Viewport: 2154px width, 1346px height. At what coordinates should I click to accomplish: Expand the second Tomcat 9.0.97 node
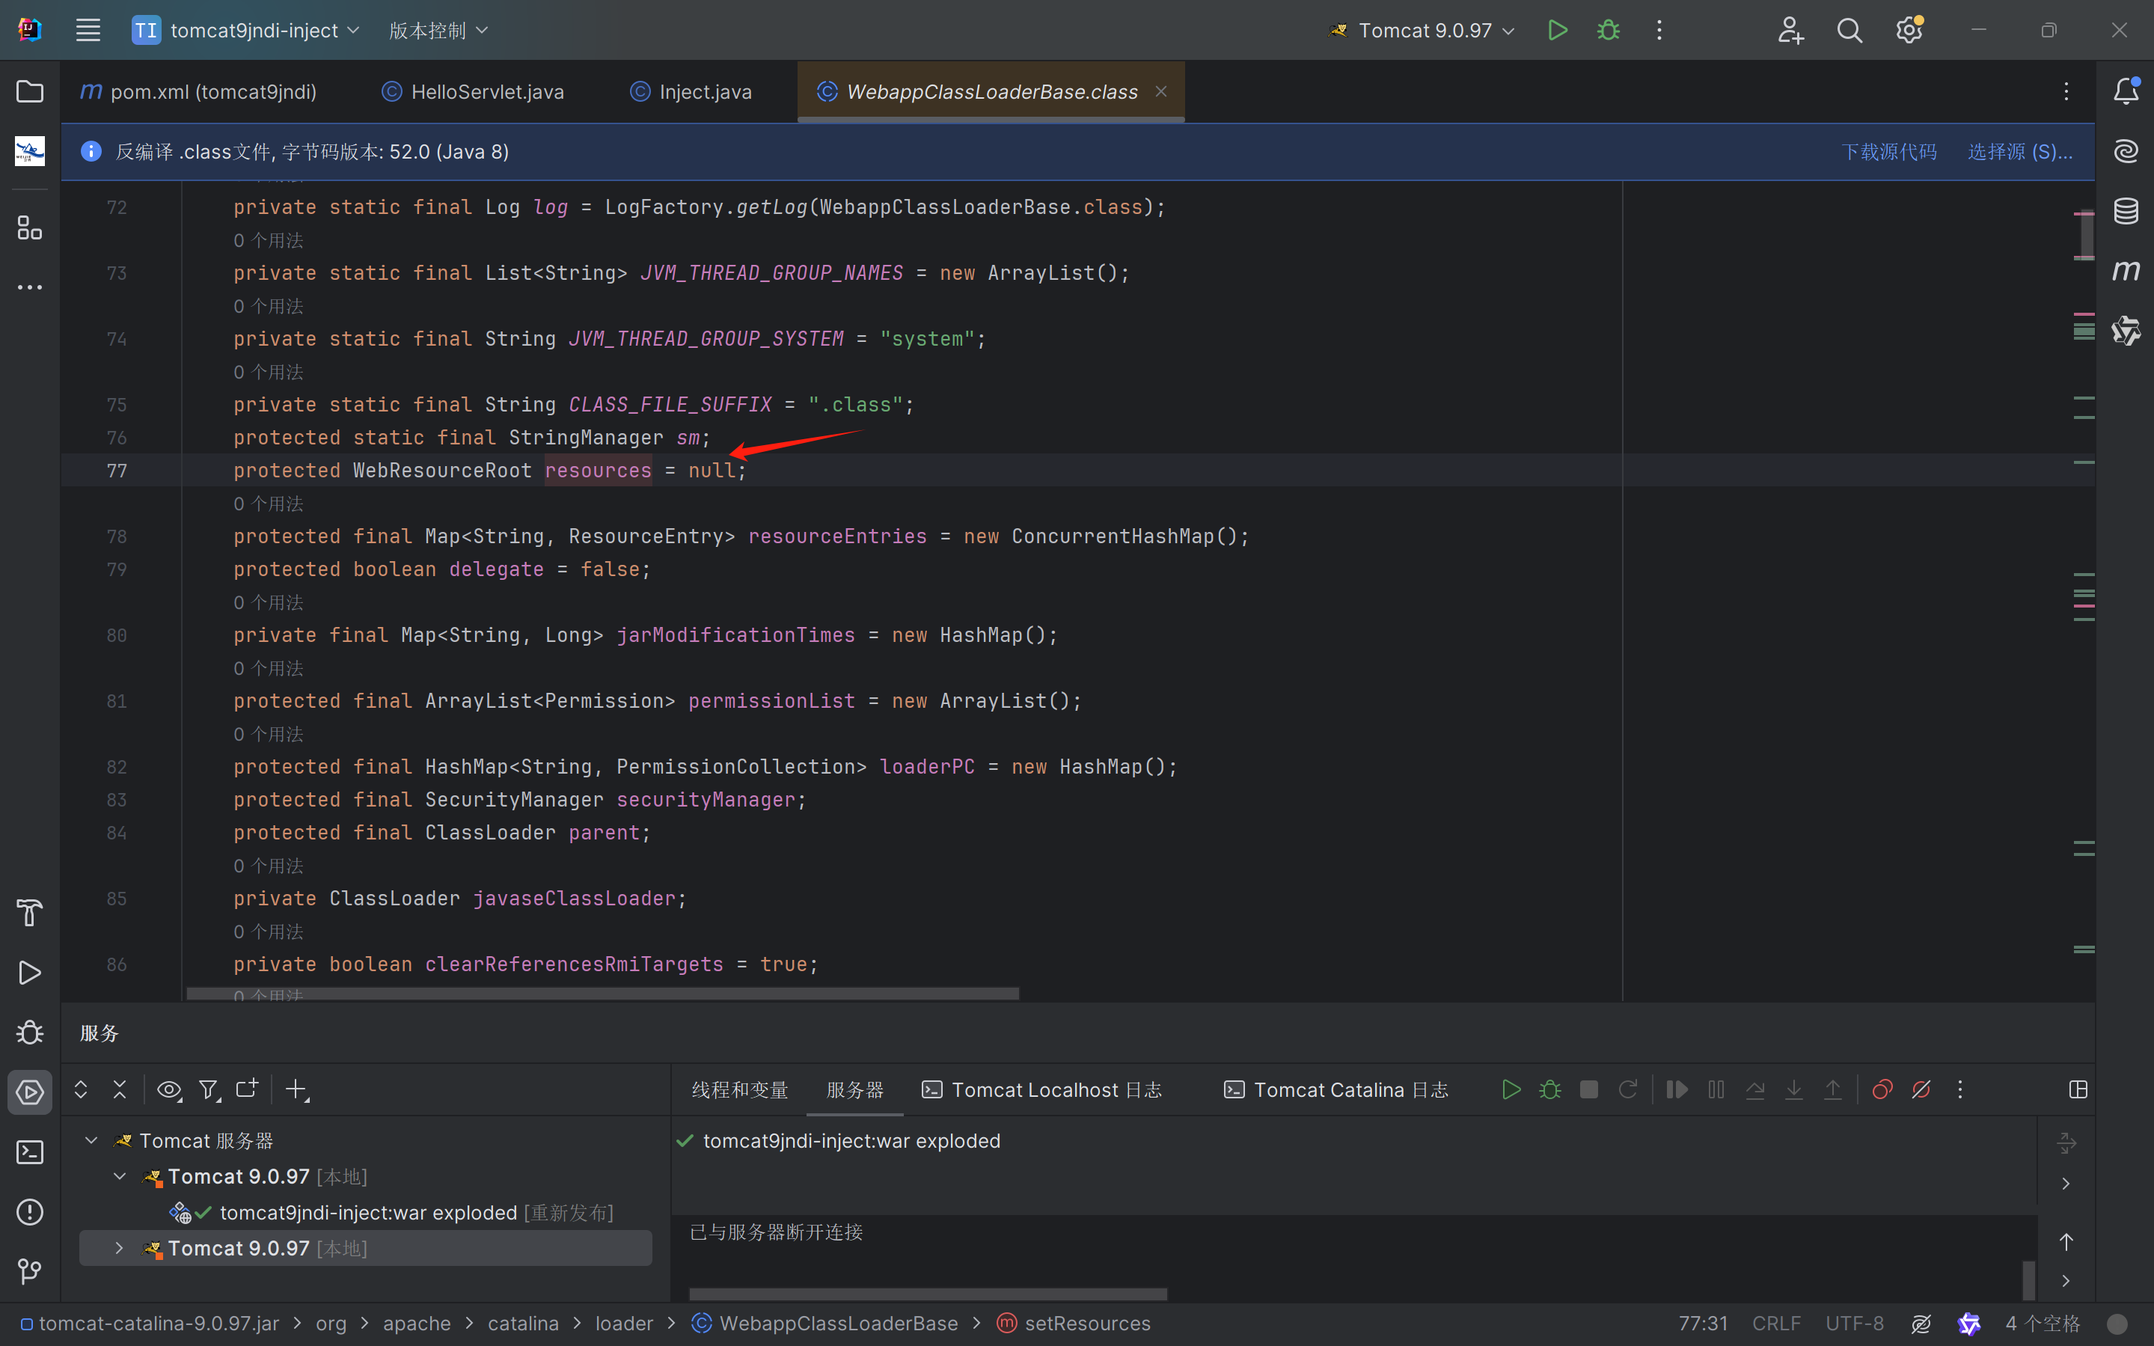tap(119, 1248)
